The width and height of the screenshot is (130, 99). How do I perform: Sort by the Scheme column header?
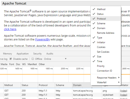point(64,85)
